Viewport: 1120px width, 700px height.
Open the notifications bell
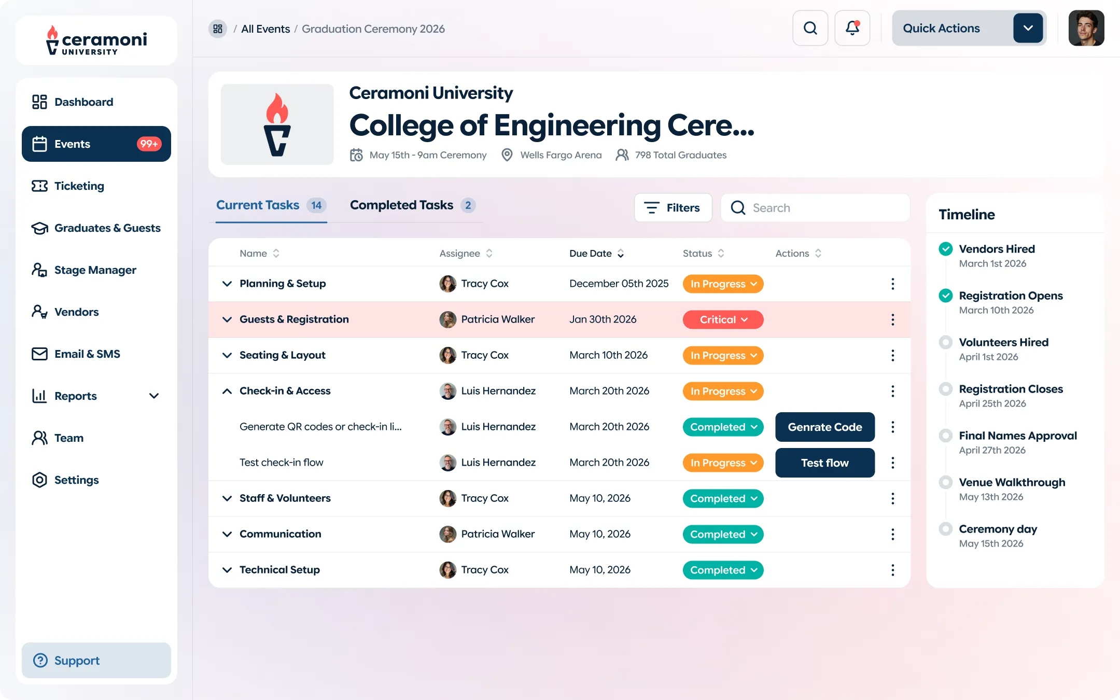pyautogui.click(x=852, y=27)
